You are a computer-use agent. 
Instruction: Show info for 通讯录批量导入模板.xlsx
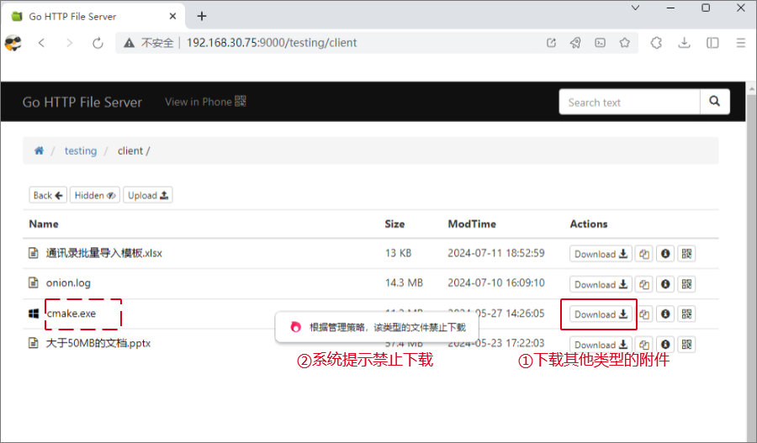point(665,254)
